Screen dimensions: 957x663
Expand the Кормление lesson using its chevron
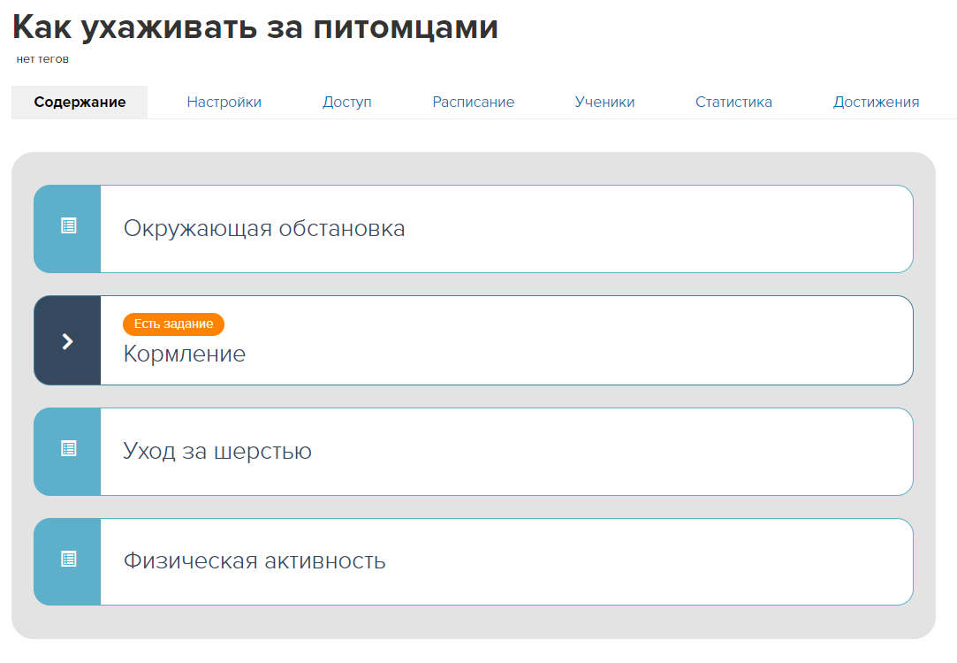[x=67, y=341]
